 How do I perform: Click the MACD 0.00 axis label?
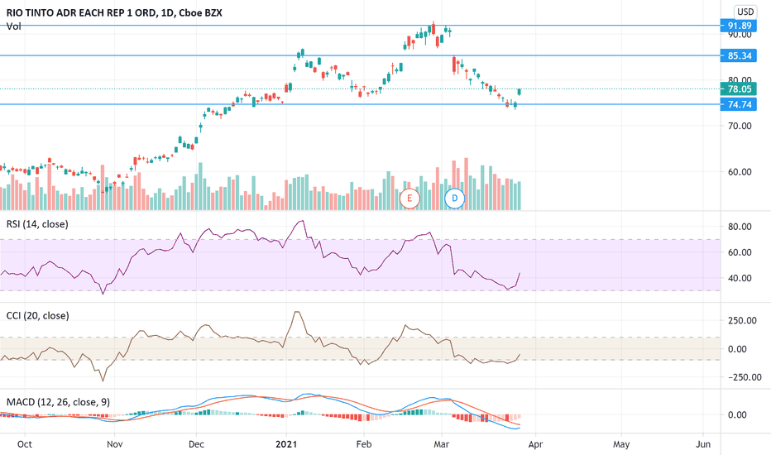(x=738, y=415)
